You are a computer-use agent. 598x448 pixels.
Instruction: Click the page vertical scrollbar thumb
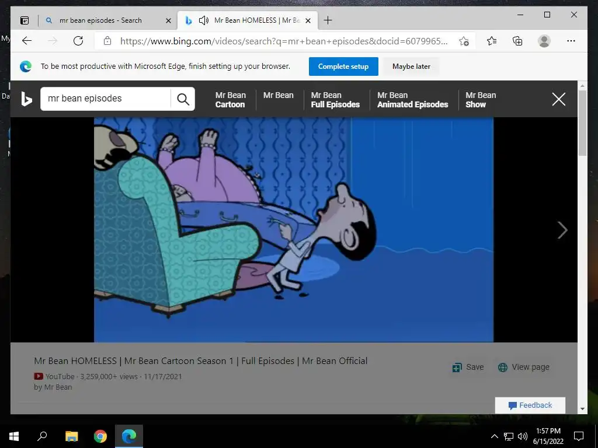[x=582, y=123]
